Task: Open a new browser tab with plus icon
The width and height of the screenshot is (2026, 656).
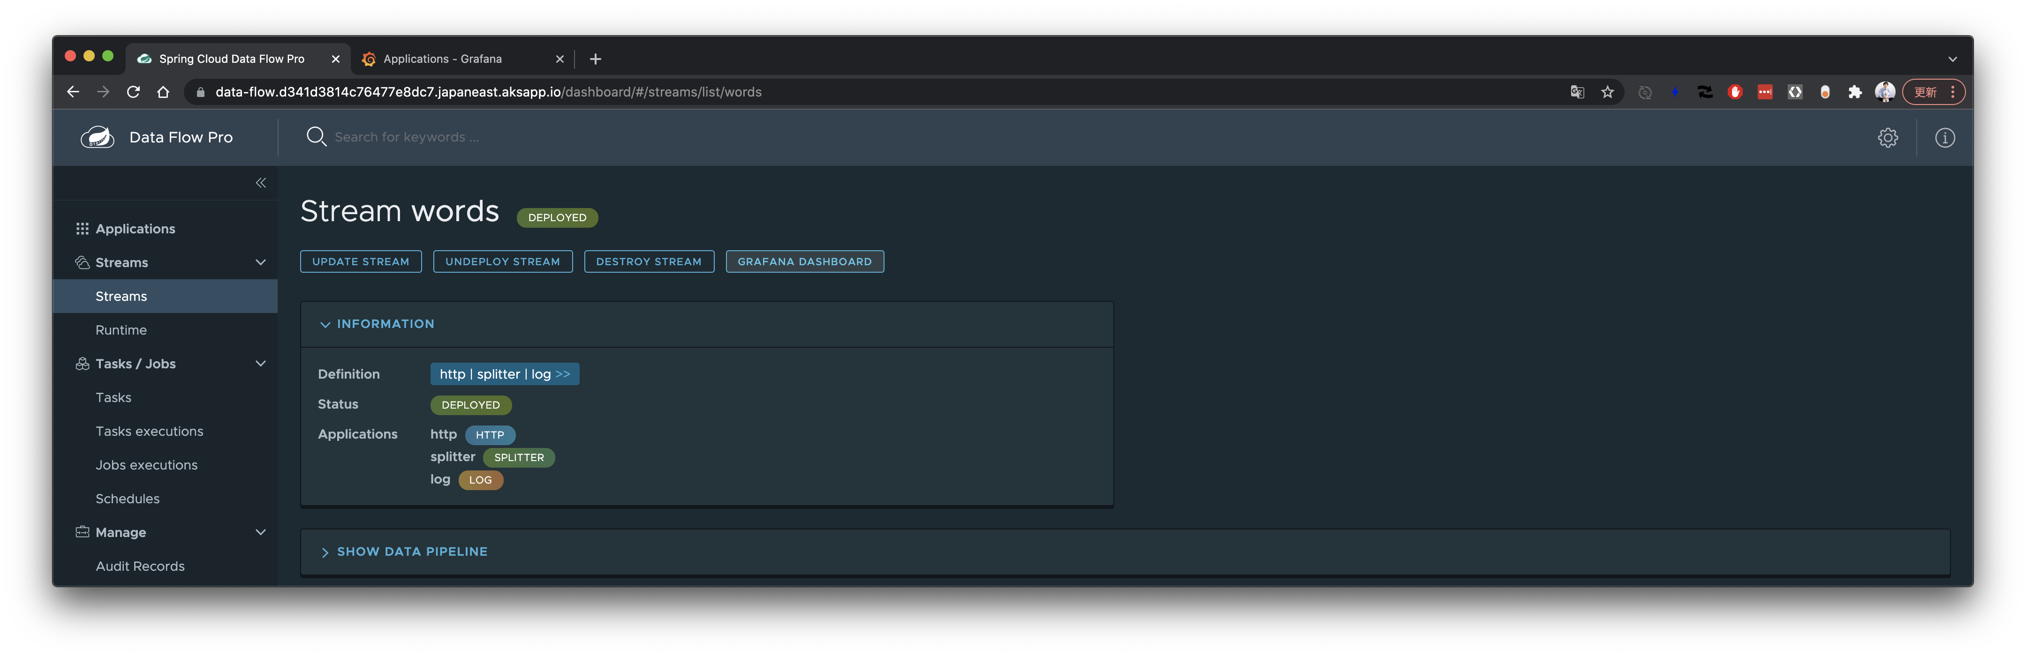Action: pyautogui.click(x=596, y=59)
